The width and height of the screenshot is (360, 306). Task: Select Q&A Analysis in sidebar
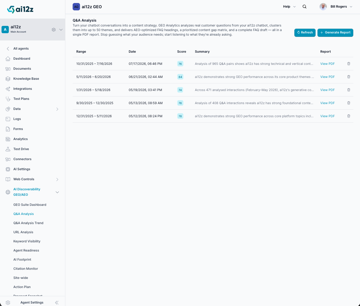(23, 214)
